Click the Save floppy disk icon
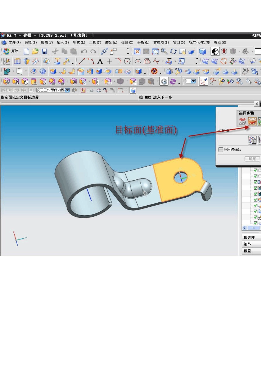The height and width of the screenshot is (370, 261). coord(45,51)
